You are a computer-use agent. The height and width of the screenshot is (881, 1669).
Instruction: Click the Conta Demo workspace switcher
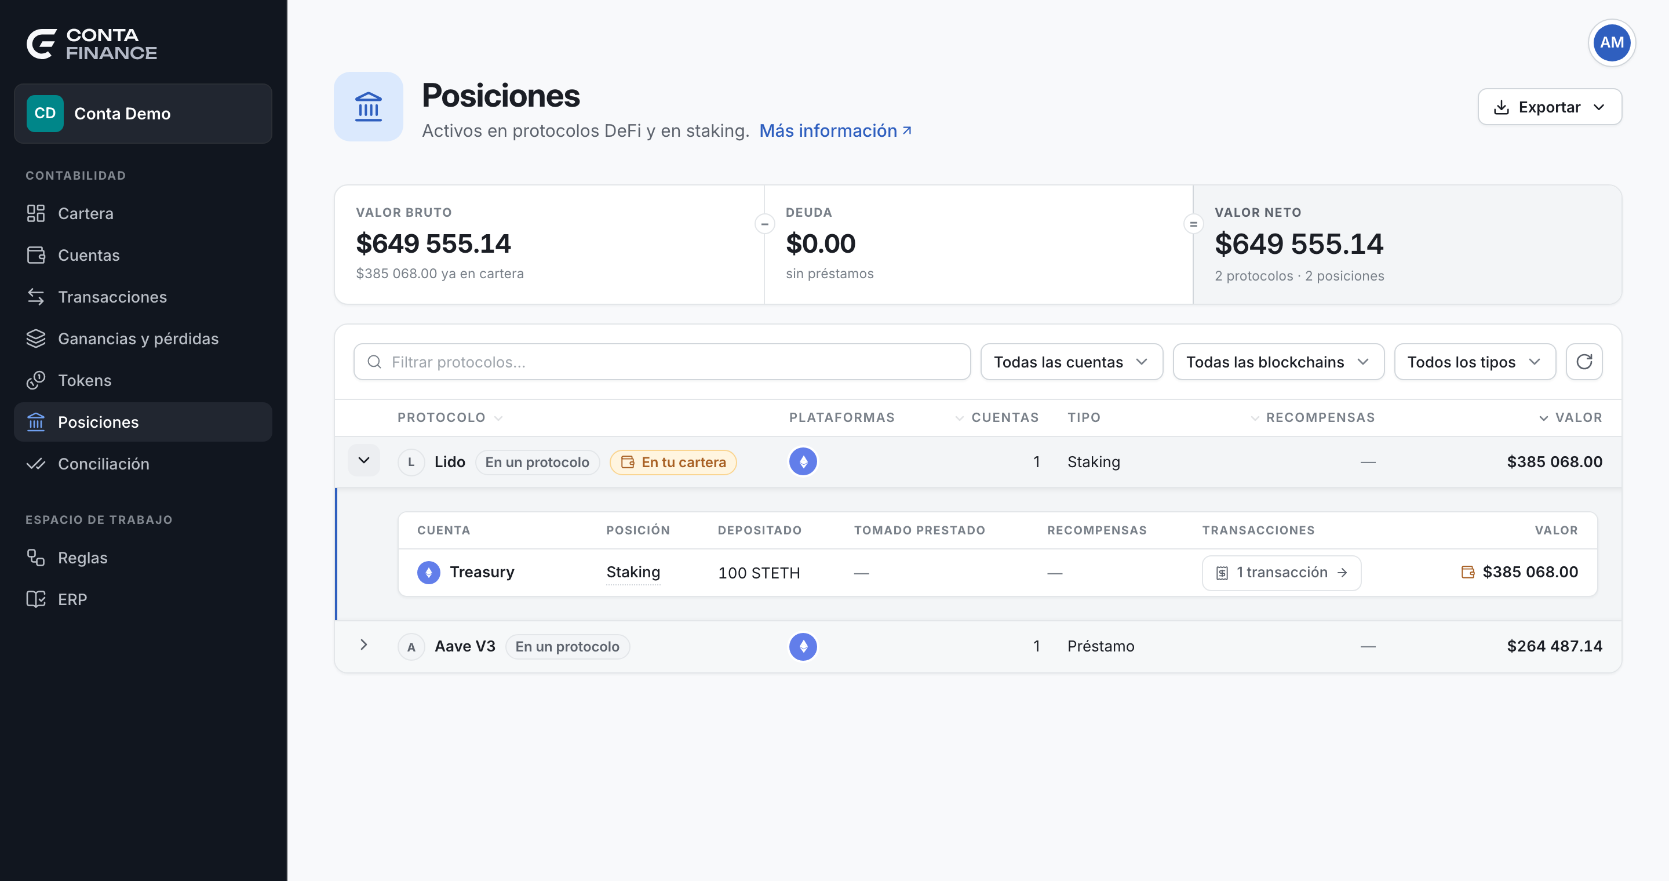(x=143, y=114)
